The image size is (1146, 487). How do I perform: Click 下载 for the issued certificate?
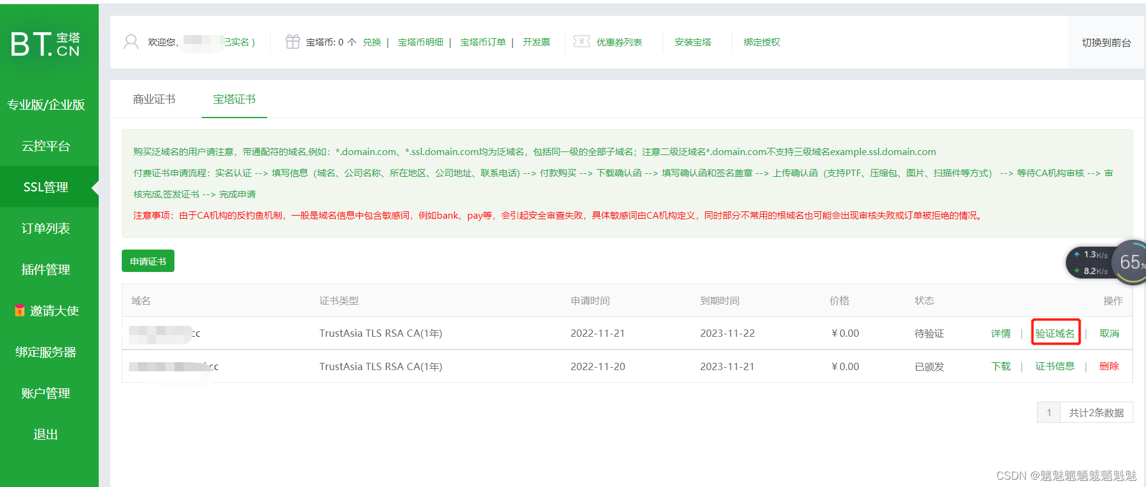(x=1001, y=366)
